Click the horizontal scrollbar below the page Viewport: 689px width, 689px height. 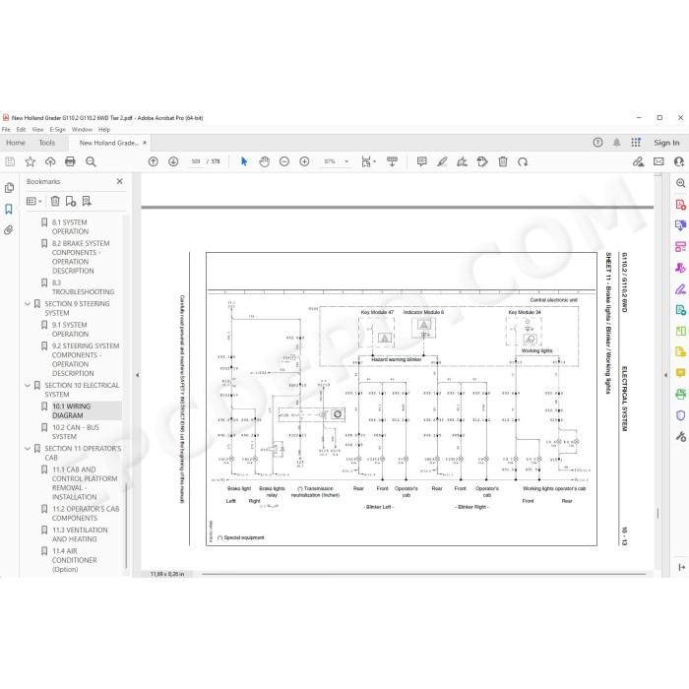click(423, 574)
